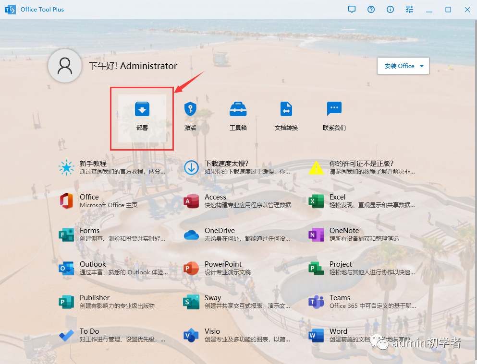Open the help question mark icon

coord(371,10)
